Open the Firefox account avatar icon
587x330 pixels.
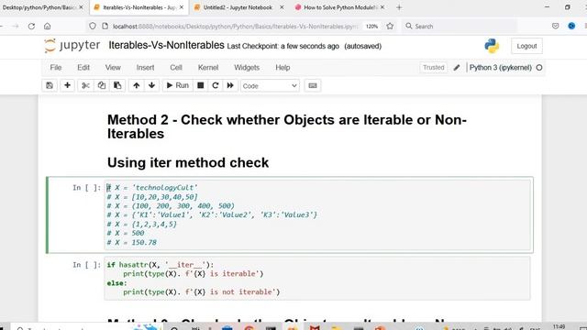click(x=571, y=26)
